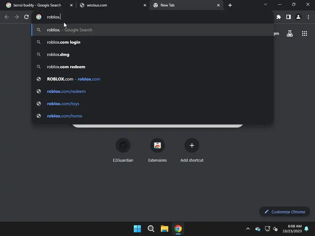This screenshot has height=236, width=315.
Task: Open the ROBLOX.com - roblox.com suggestion
Action: click(153, 79)
